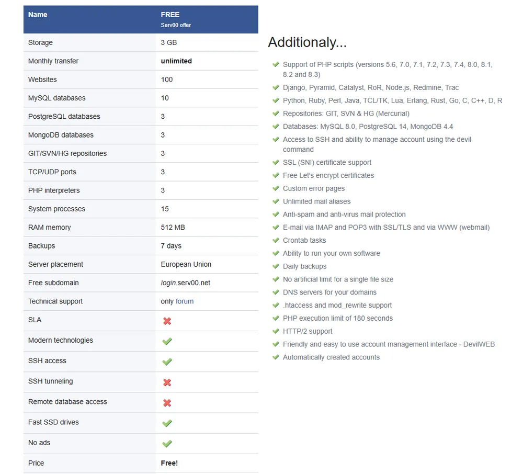Click the checkmark next to Daily backups
The image size is (523, 474).
click(x=276, y=266)
